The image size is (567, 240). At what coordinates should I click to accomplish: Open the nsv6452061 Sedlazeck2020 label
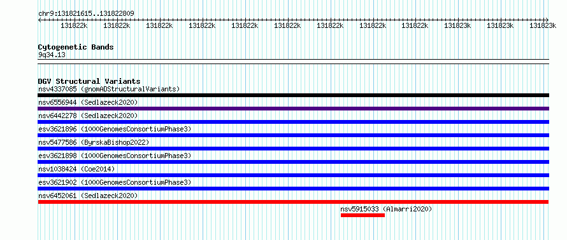tap(88, 196)
